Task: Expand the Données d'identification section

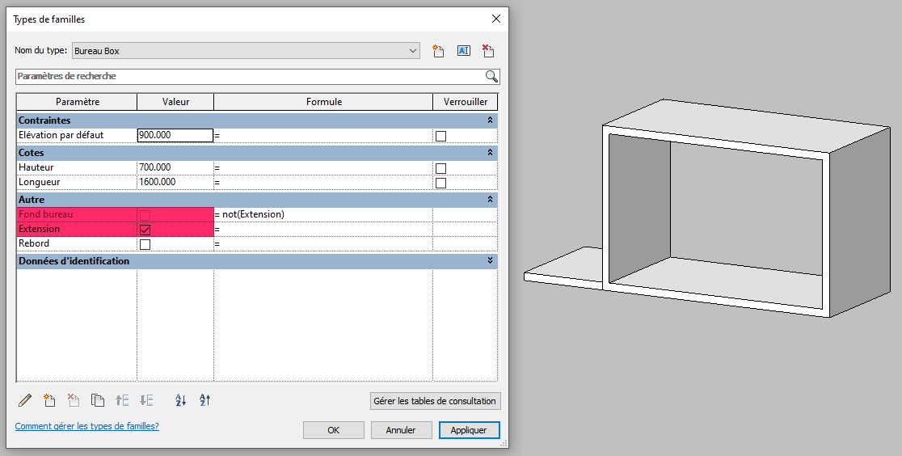Action: pos(489,261)
